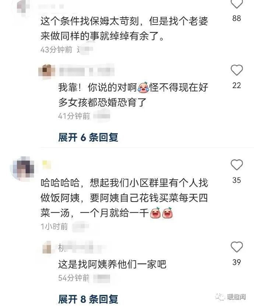This screenshot has height=308, width=254.
Task: Tap the 43分钟前 timestamp
Action: click(x=57, y=50)
